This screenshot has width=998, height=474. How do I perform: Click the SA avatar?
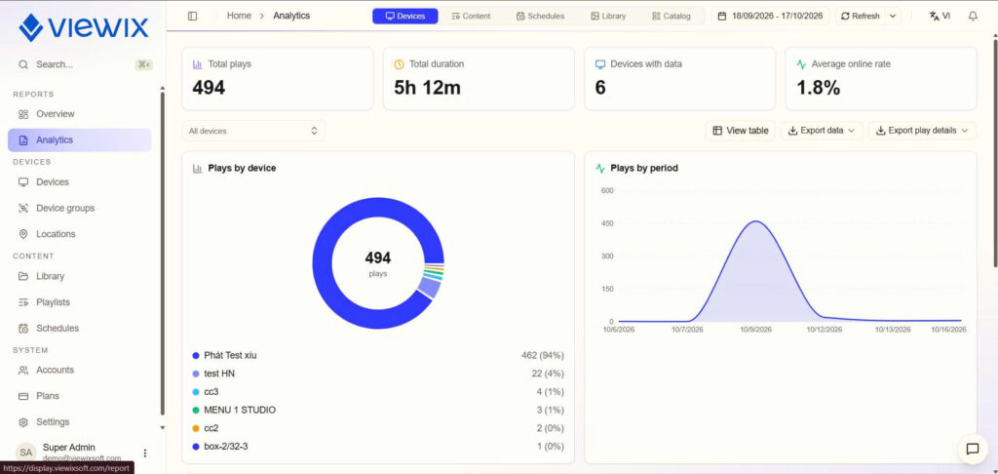point(26,453)
